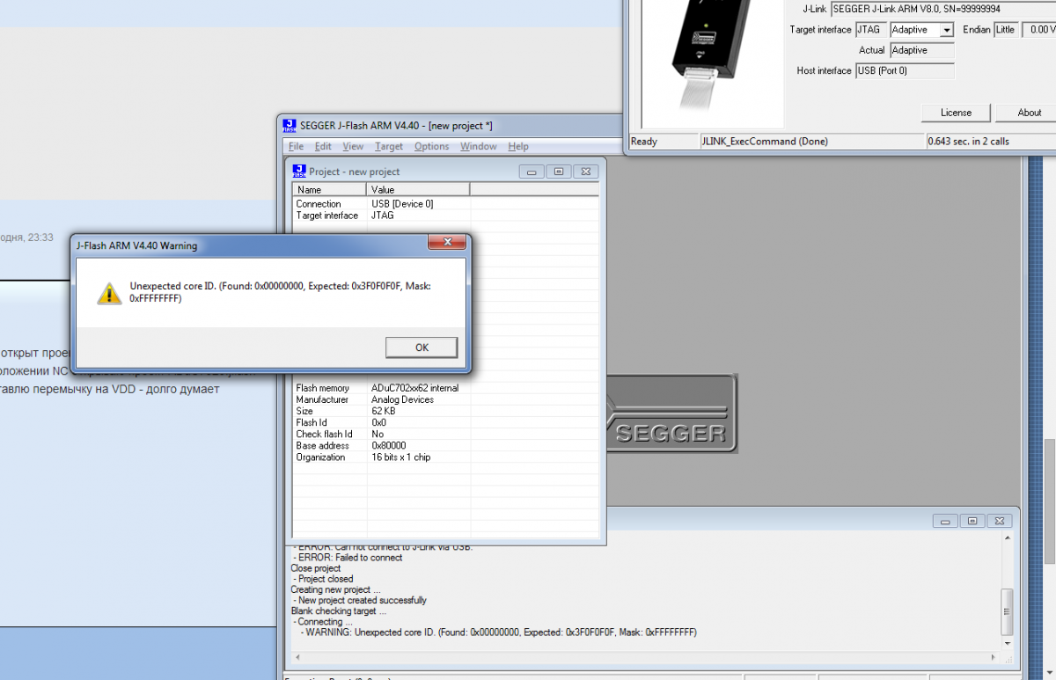Image resolution: width=1056 pixels, height=680 pixels.
Task: Open the View menu in J-Flash
Action: pos(353,146)
